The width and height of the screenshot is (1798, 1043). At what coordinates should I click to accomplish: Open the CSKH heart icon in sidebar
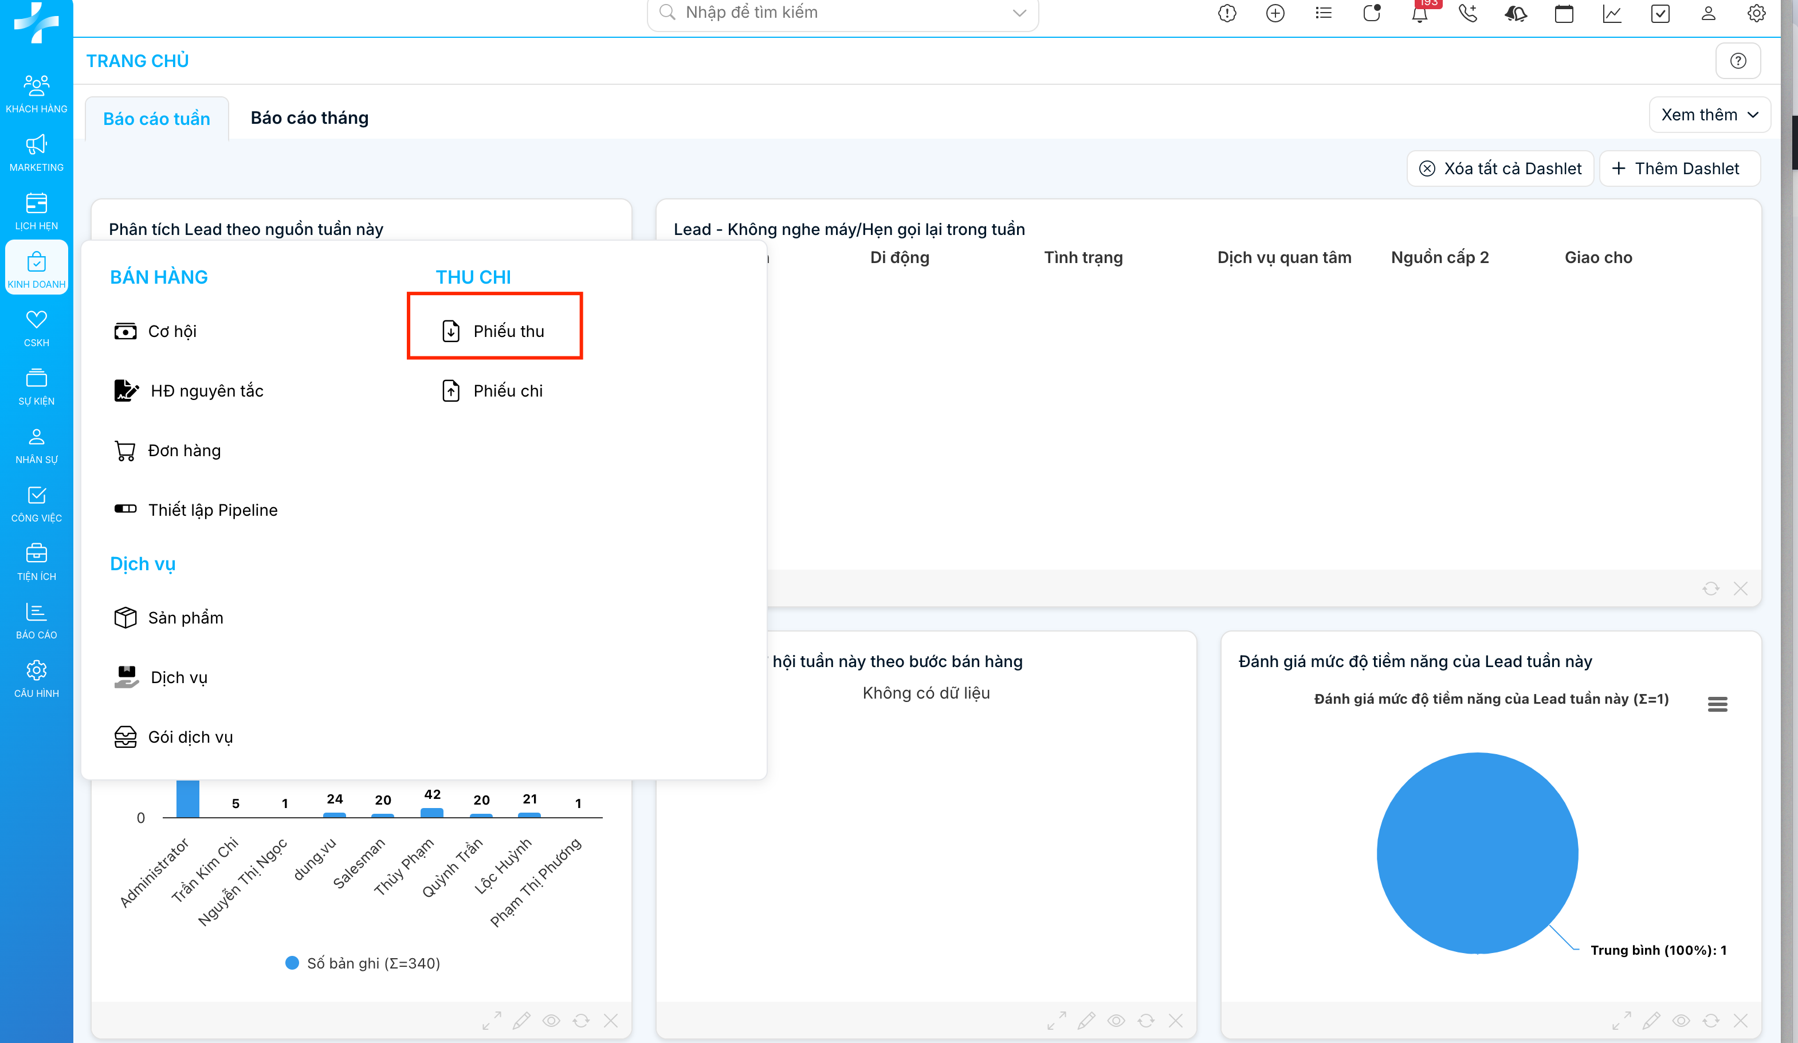(x=37, y=328)
